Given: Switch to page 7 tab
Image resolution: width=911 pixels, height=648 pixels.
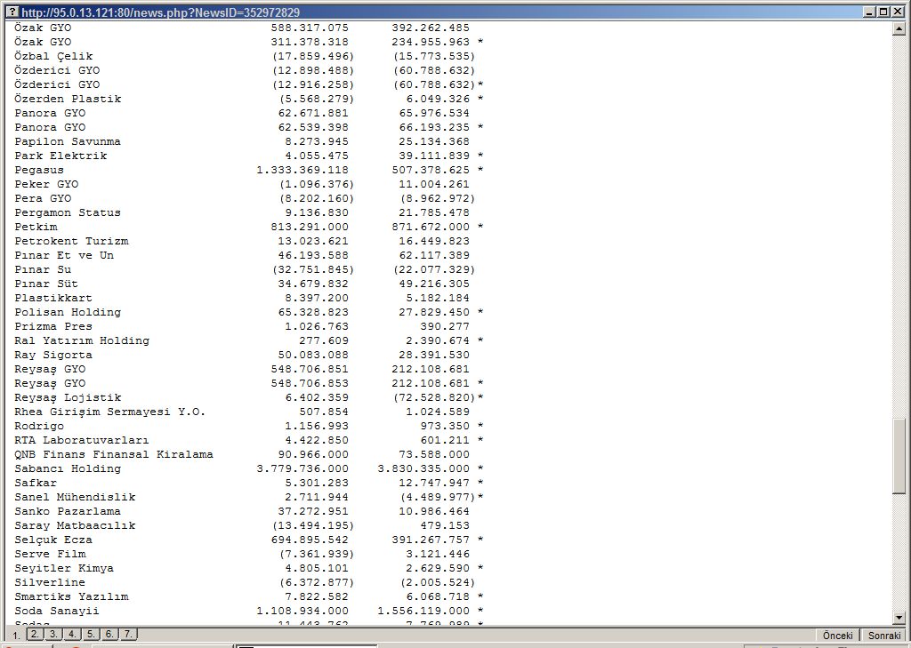Looking at the screenshot, I should 128,634.
